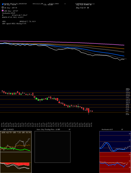Click the thick blue 20 Day EMA line end

click(124, 56)
